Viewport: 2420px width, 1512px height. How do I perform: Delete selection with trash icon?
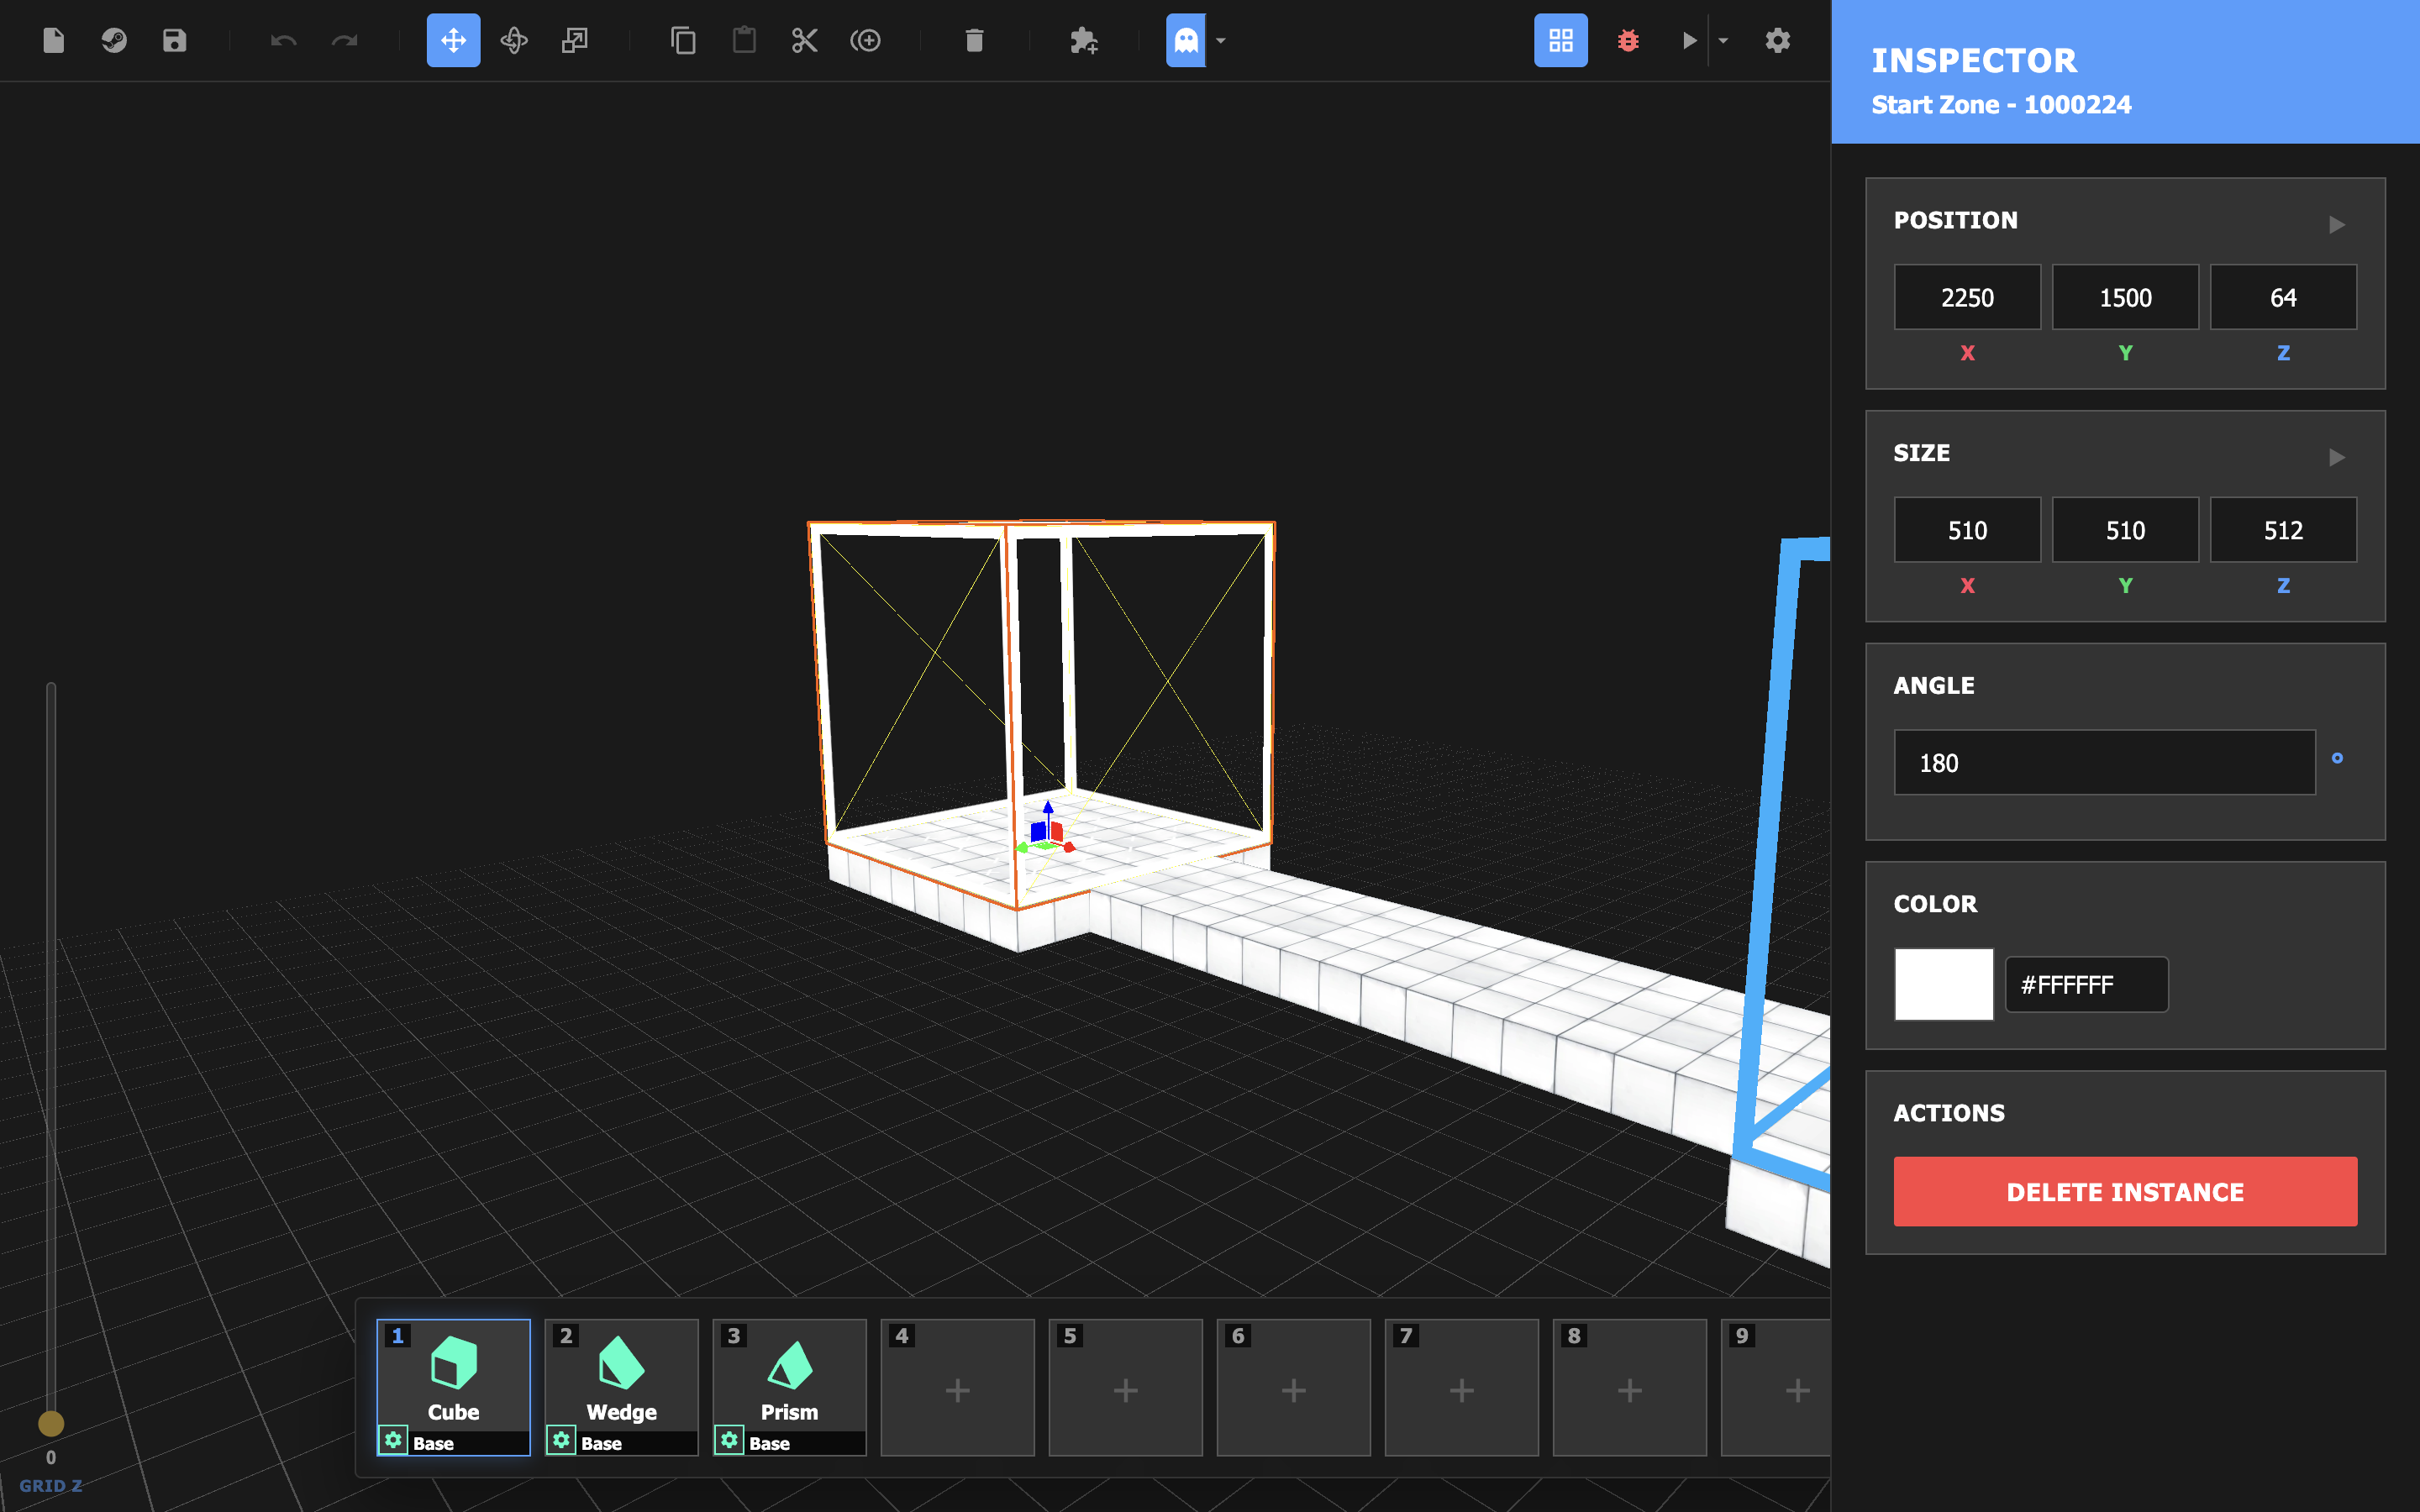pyautogui.click(x=974, y=40)
